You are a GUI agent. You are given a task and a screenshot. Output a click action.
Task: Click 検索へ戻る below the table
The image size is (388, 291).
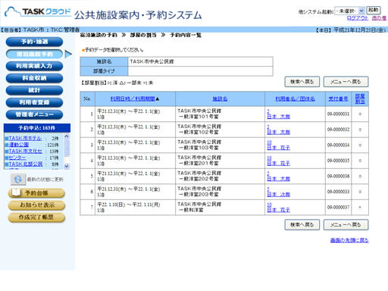pyautogui.click(x=302, y=225)
